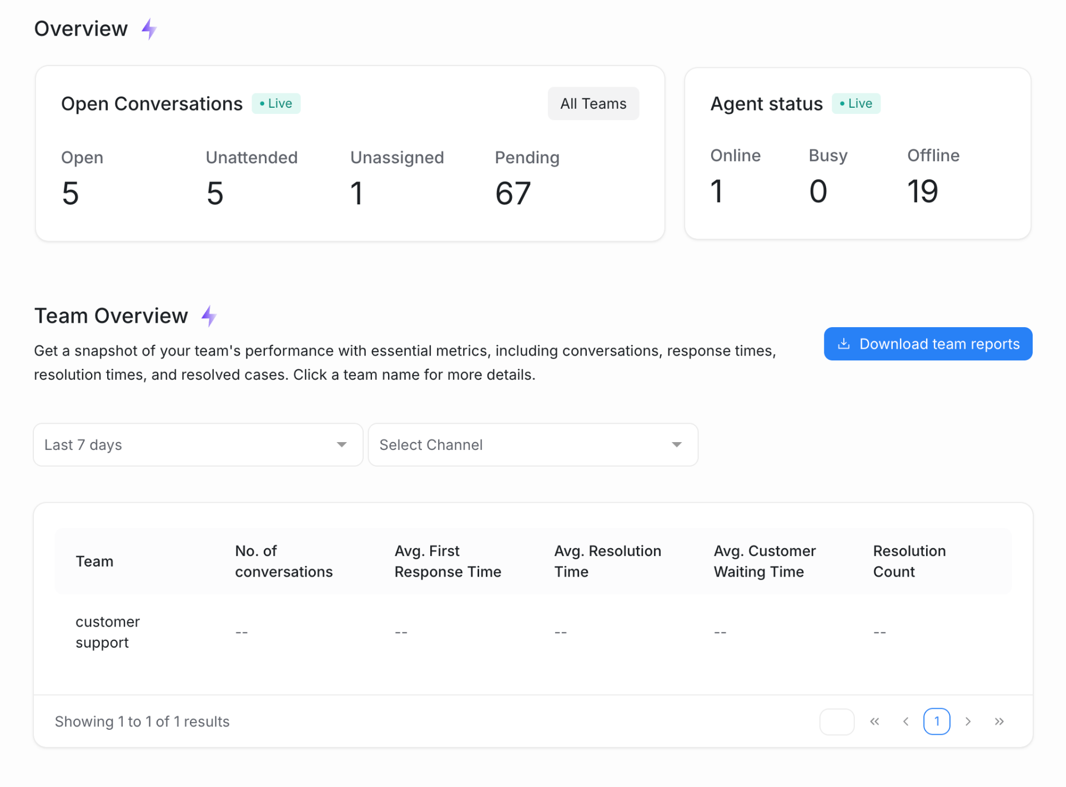Select page 1 in pagination
The image size is (1066, 787).
click(937, 721)
